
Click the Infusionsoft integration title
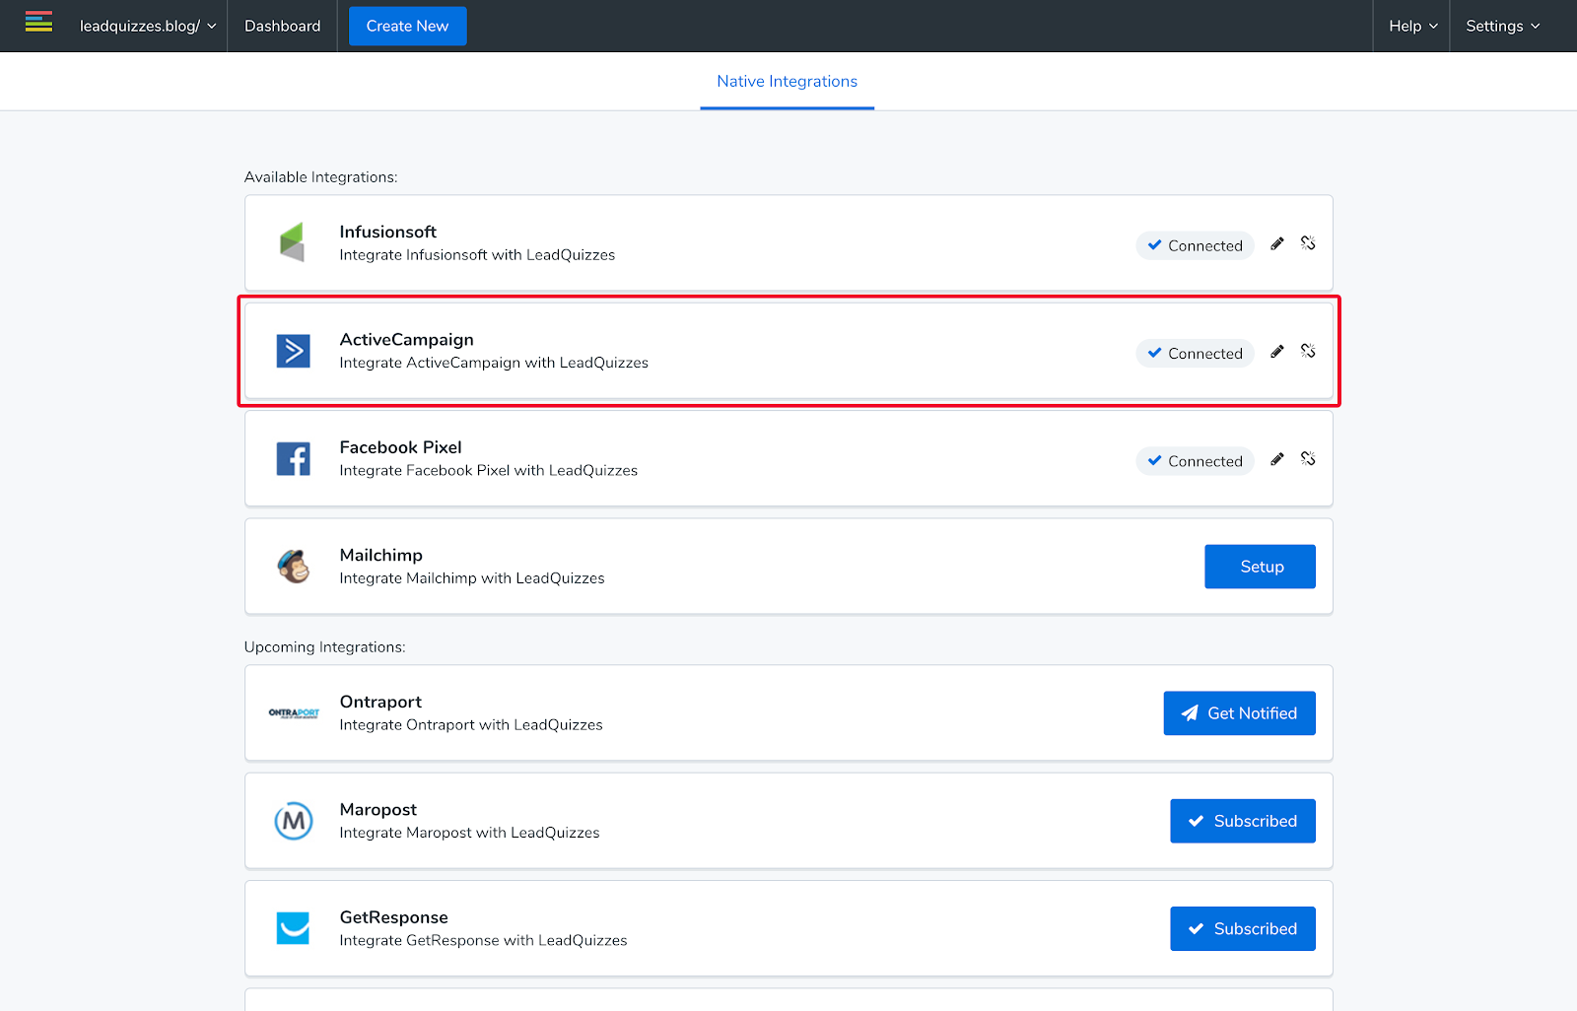tap(387, 232)
